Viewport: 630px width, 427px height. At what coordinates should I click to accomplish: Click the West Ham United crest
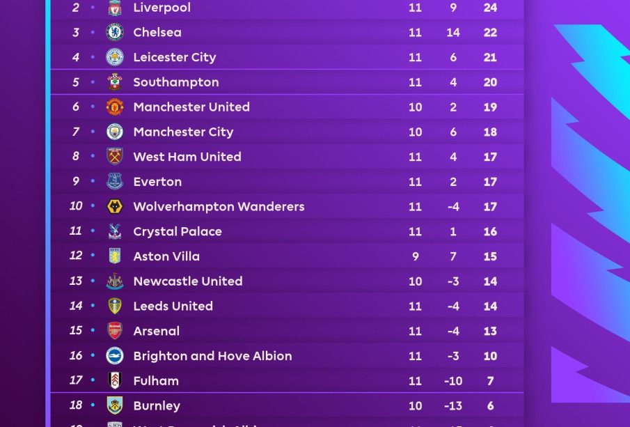click(115, 157)
